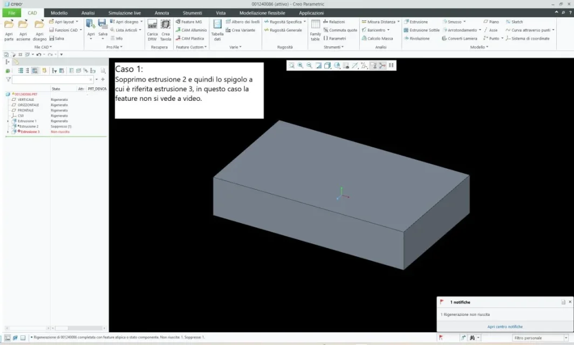574x345 pixels.
Task: Click the Sketch tool
Action: tap(516, 22)
